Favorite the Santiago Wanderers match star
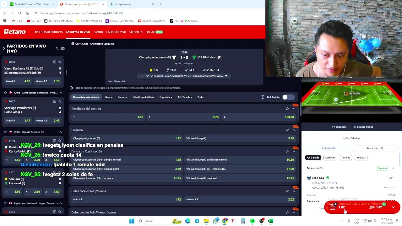402x226 pixels. click(x=60, y=101)
